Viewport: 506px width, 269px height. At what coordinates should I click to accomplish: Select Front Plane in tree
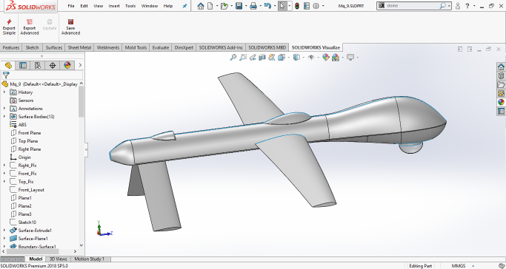pyautogui.click(x=30, y=133)
